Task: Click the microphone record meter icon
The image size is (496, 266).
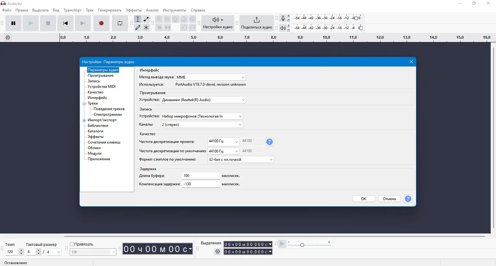Action: coord(283,18)
